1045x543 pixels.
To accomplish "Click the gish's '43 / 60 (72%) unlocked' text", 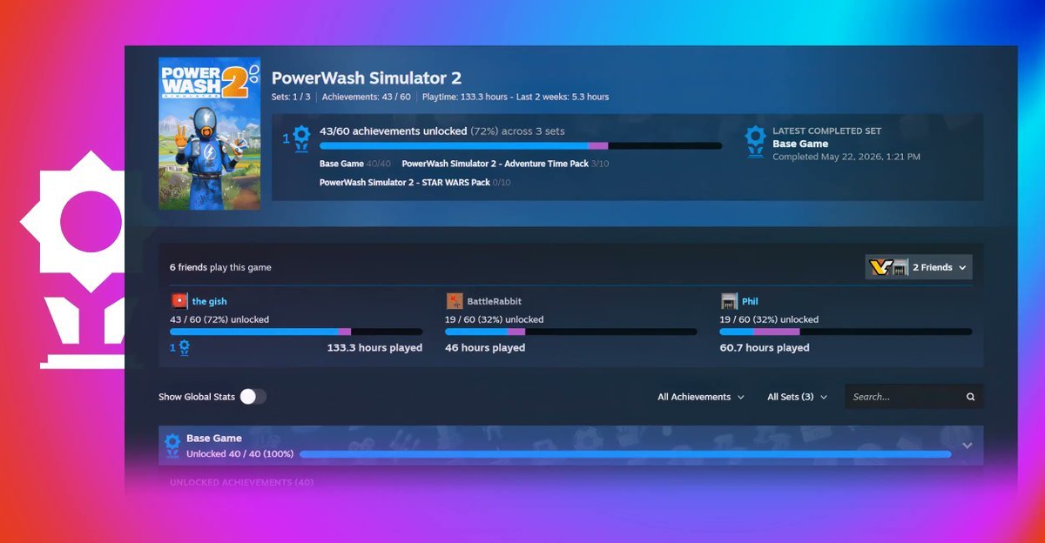I will [x=219, y=319].
